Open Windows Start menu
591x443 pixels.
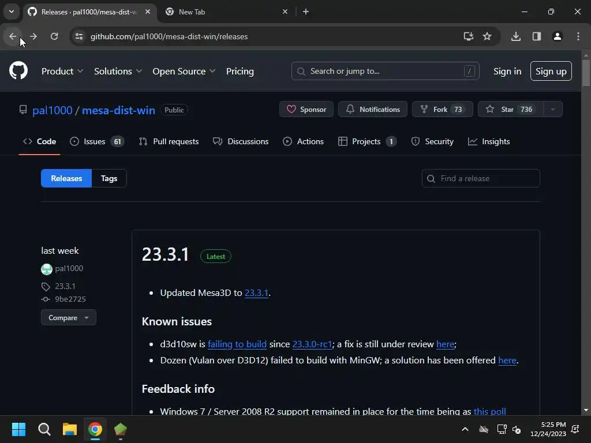18,429
